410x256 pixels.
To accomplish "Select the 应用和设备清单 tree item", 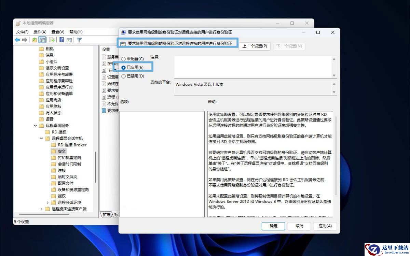I will 59,94.
